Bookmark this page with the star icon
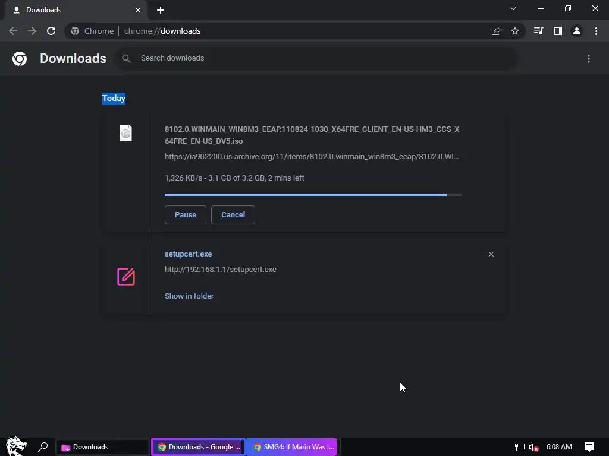The height and width of the screenshot is (456, 609). coord(515,31)
